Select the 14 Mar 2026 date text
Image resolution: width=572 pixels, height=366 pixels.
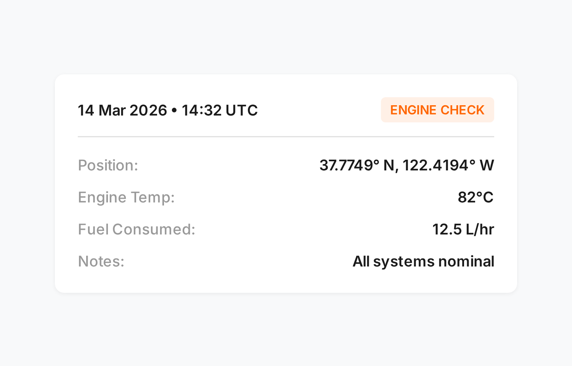coord(122,111)
